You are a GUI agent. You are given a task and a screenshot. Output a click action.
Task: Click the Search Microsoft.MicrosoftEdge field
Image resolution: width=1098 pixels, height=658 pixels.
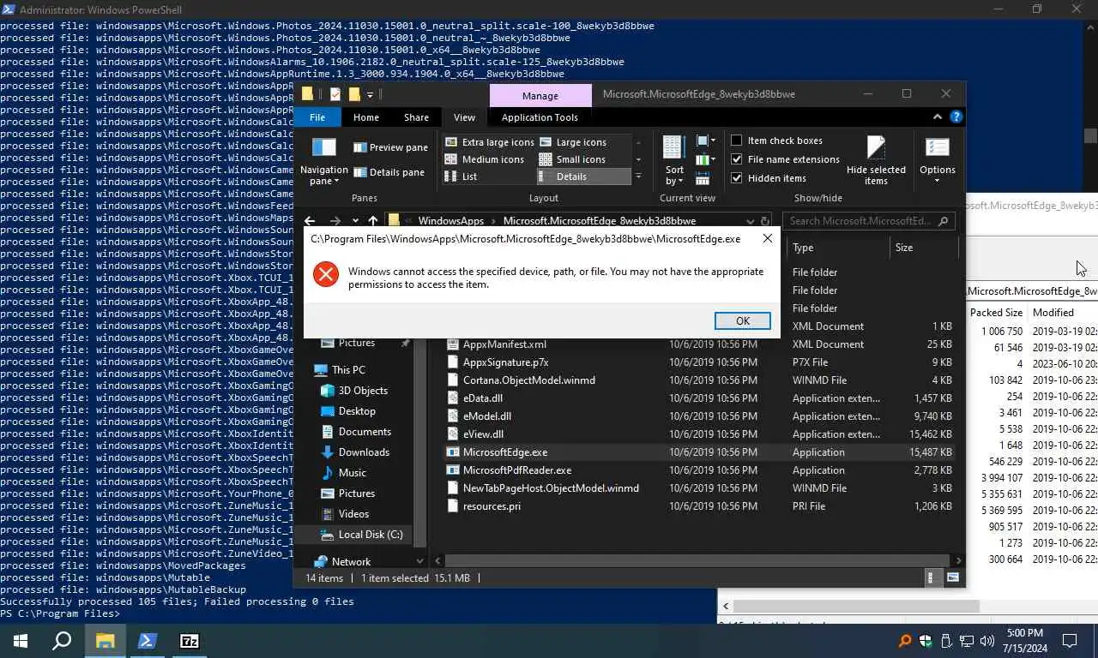(x=868, y=221)
